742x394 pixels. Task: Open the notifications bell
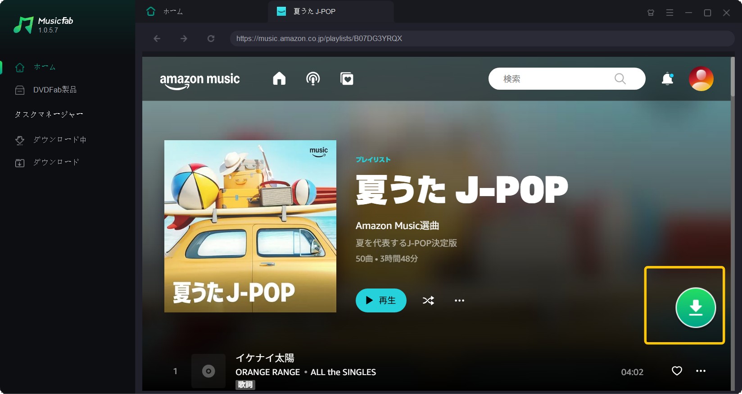[x=667, y=79]
